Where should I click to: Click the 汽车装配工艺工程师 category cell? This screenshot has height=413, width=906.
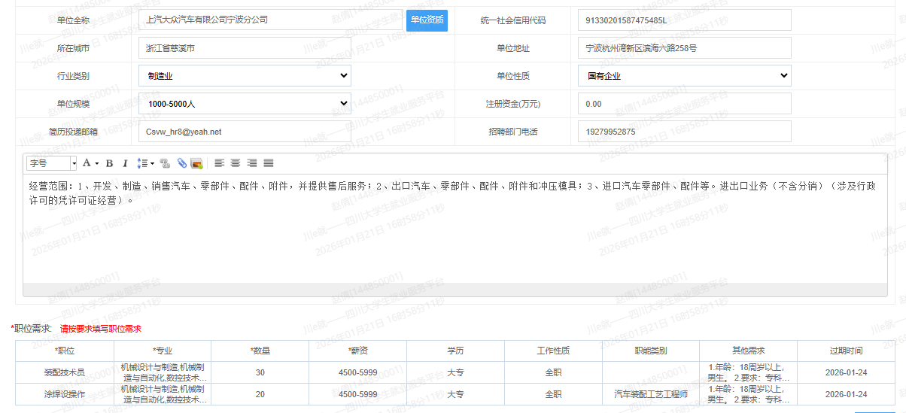651,394
